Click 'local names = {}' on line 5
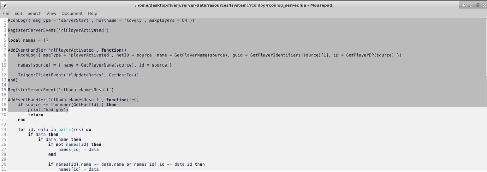The width and height of the screenshot is (487, 172). point(28,40)
